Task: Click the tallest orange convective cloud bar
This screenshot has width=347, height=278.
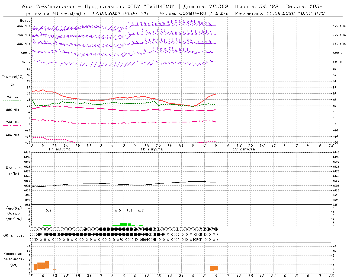Action: tap(47, 264)
